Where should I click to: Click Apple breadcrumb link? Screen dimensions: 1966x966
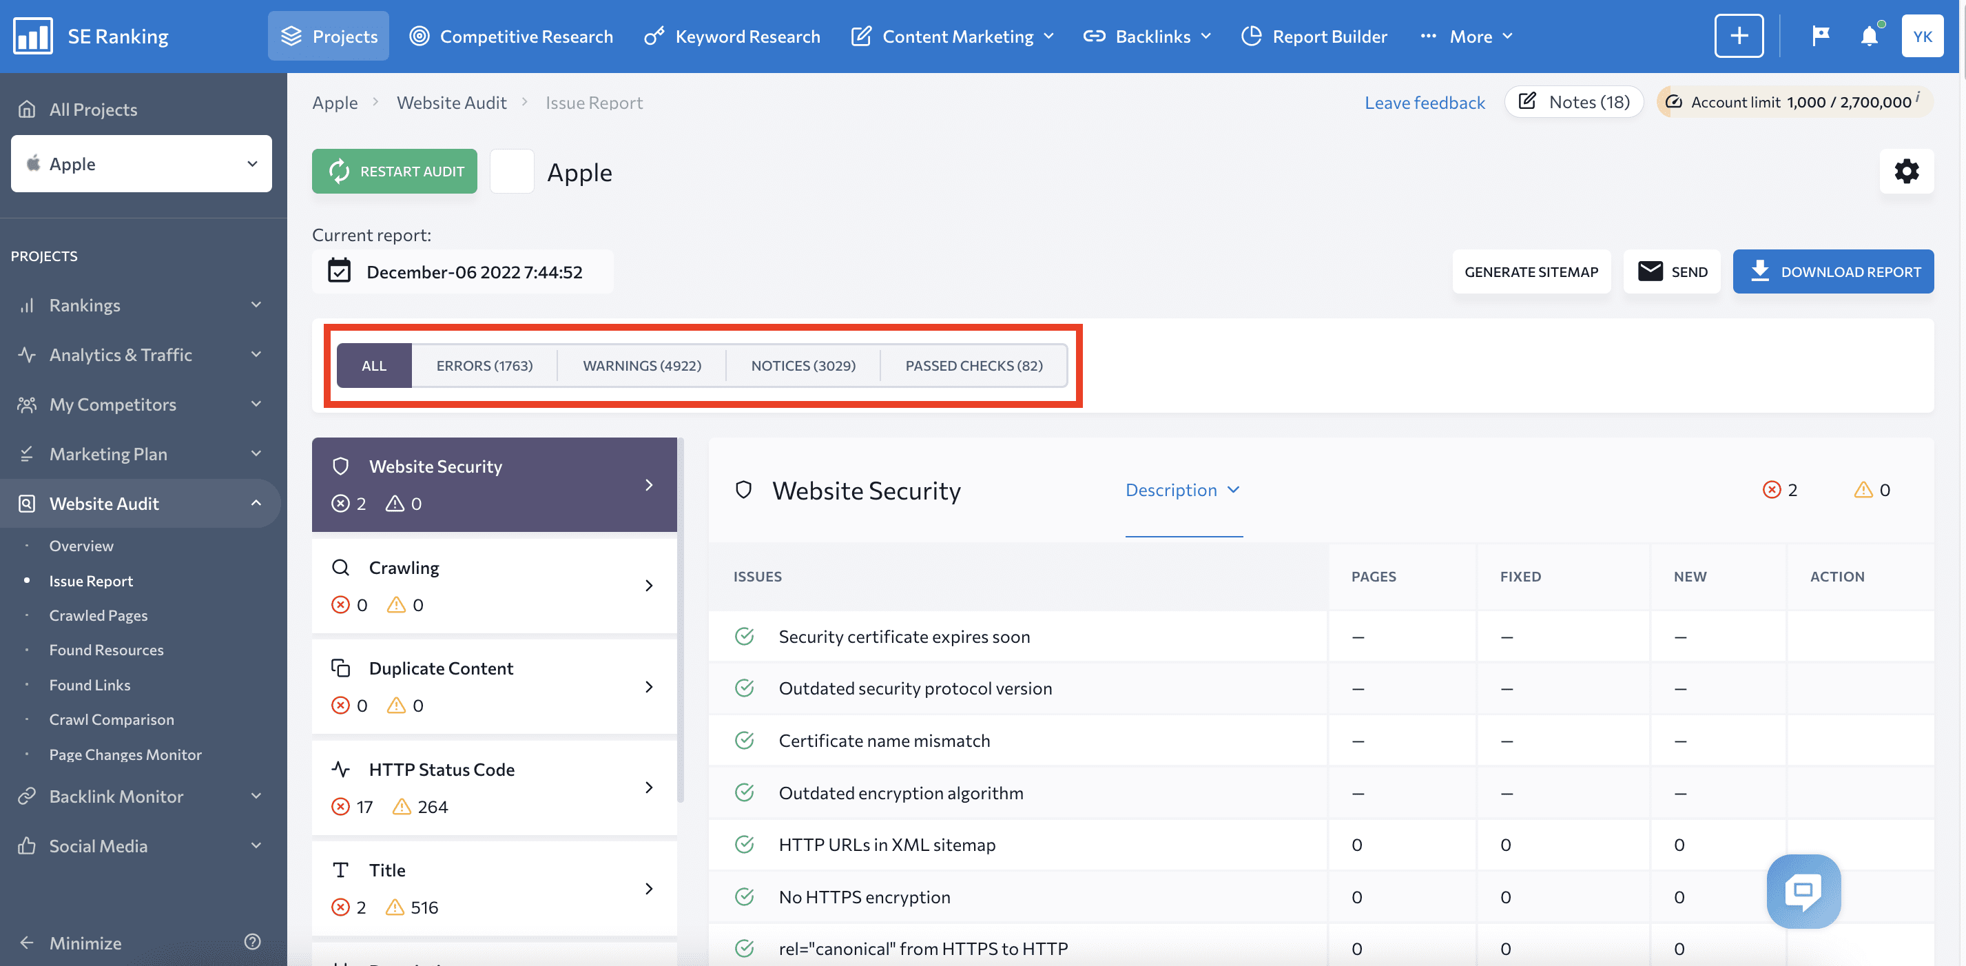pos(334,103)
